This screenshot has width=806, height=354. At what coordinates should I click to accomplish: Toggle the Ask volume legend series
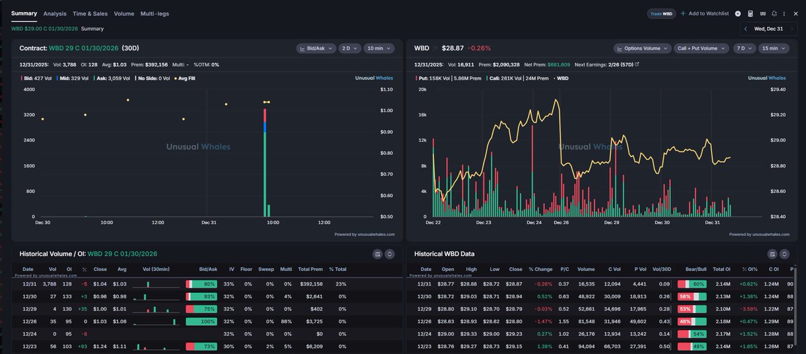tap(113, 78)
